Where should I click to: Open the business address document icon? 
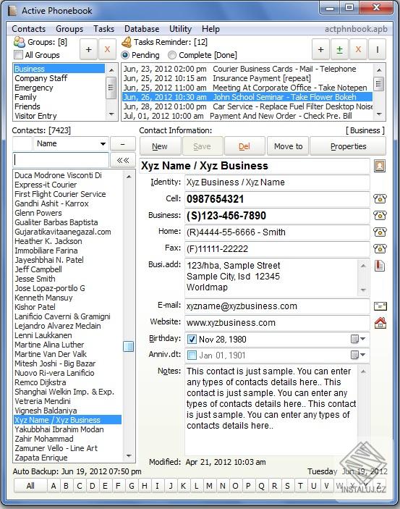click(380, 266)
